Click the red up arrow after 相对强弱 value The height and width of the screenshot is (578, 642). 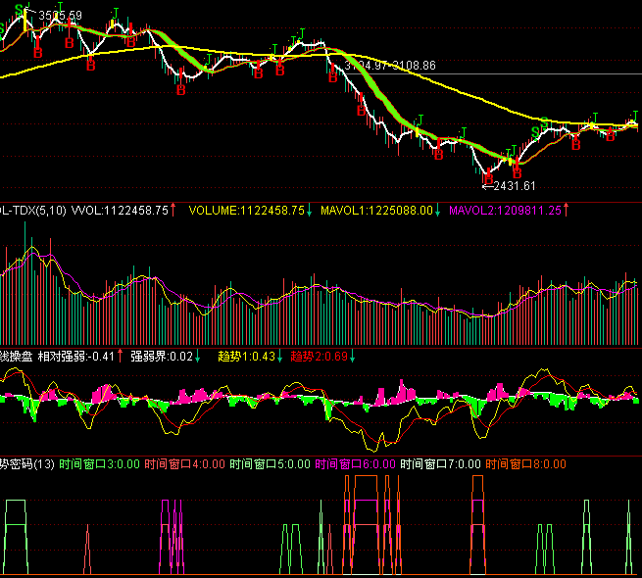tap(120, 356)
